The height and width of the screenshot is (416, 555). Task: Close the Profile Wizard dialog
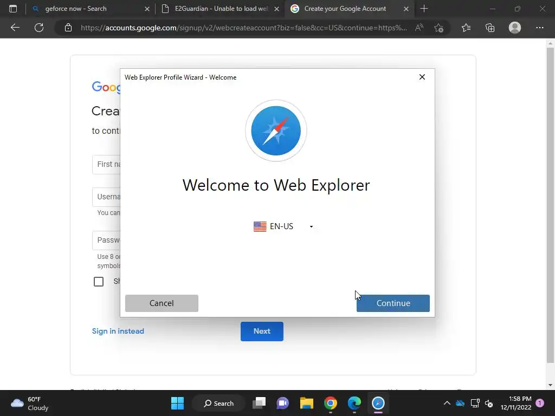coord(422,77)
